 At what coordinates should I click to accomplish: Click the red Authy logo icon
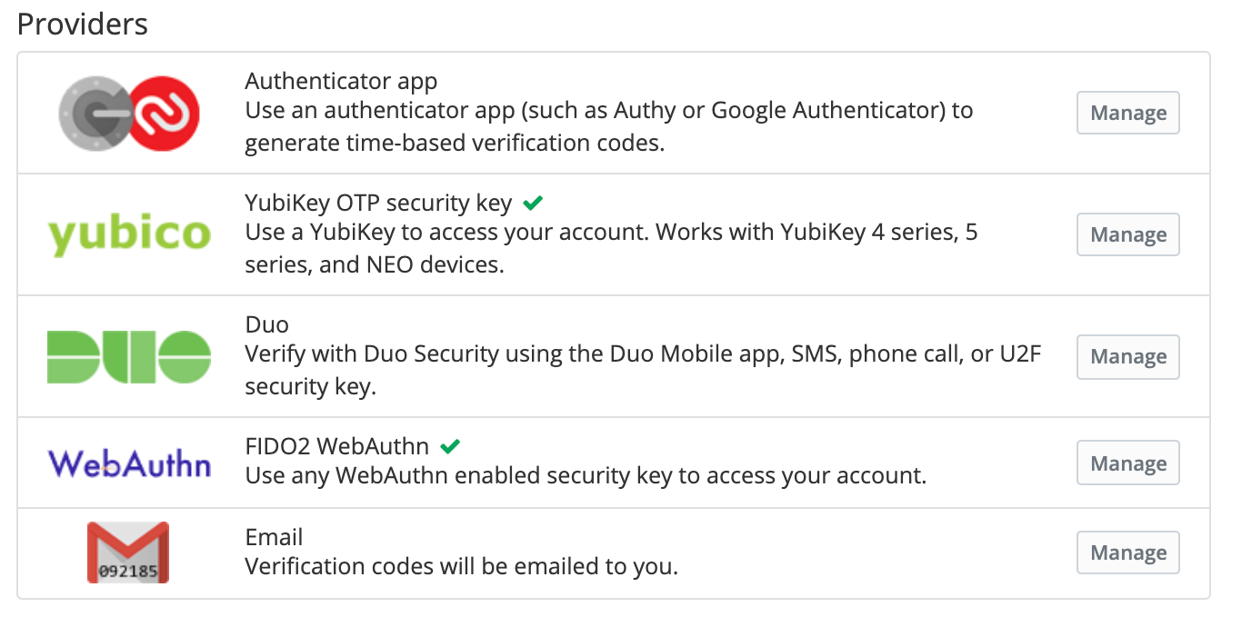[164, 114]
